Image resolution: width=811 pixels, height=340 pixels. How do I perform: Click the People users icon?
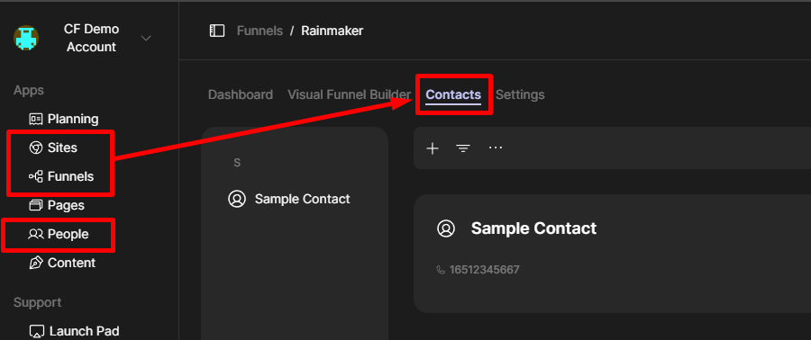36,234
